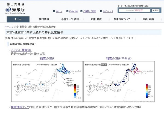Click the bullet arrow before 積雪情報リンク
This screenshot has height=113, width=164.
pyautogui.click(x=9, y=107)
